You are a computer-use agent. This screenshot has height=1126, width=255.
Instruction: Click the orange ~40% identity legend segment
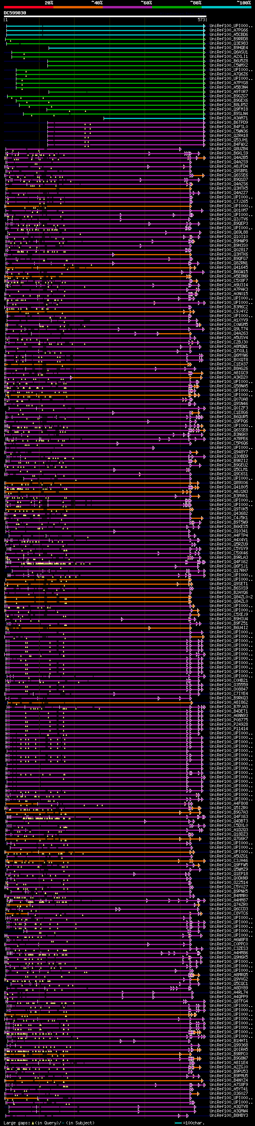click(x=78, y=7)
